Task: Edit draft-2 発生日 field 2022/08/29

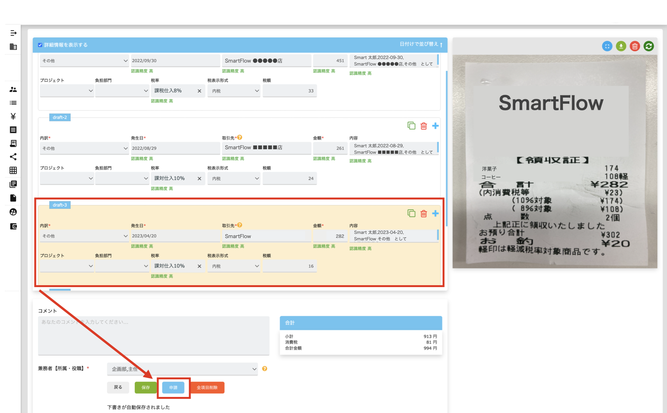Action: pos(175,149)
